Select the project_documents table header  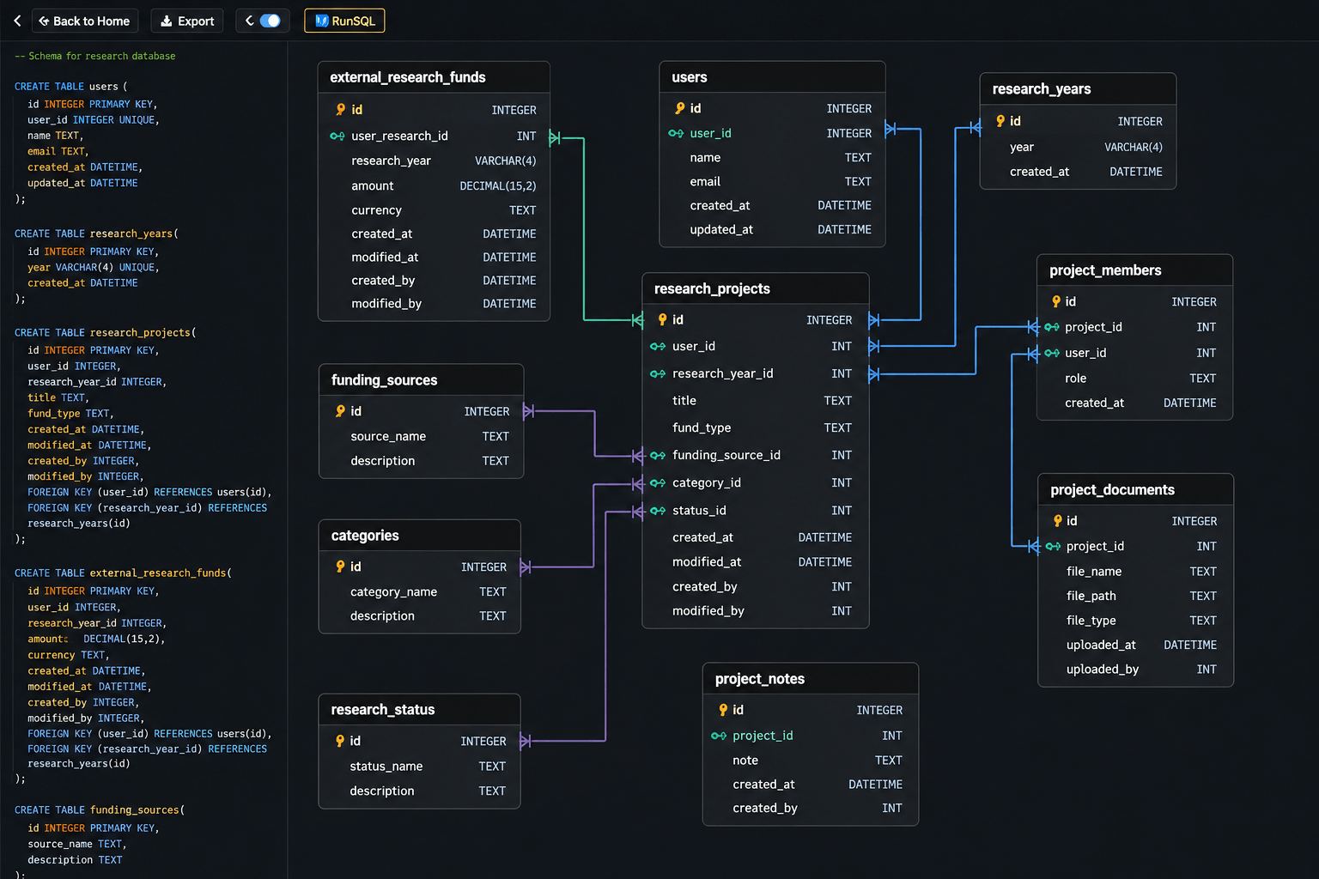1135,489
